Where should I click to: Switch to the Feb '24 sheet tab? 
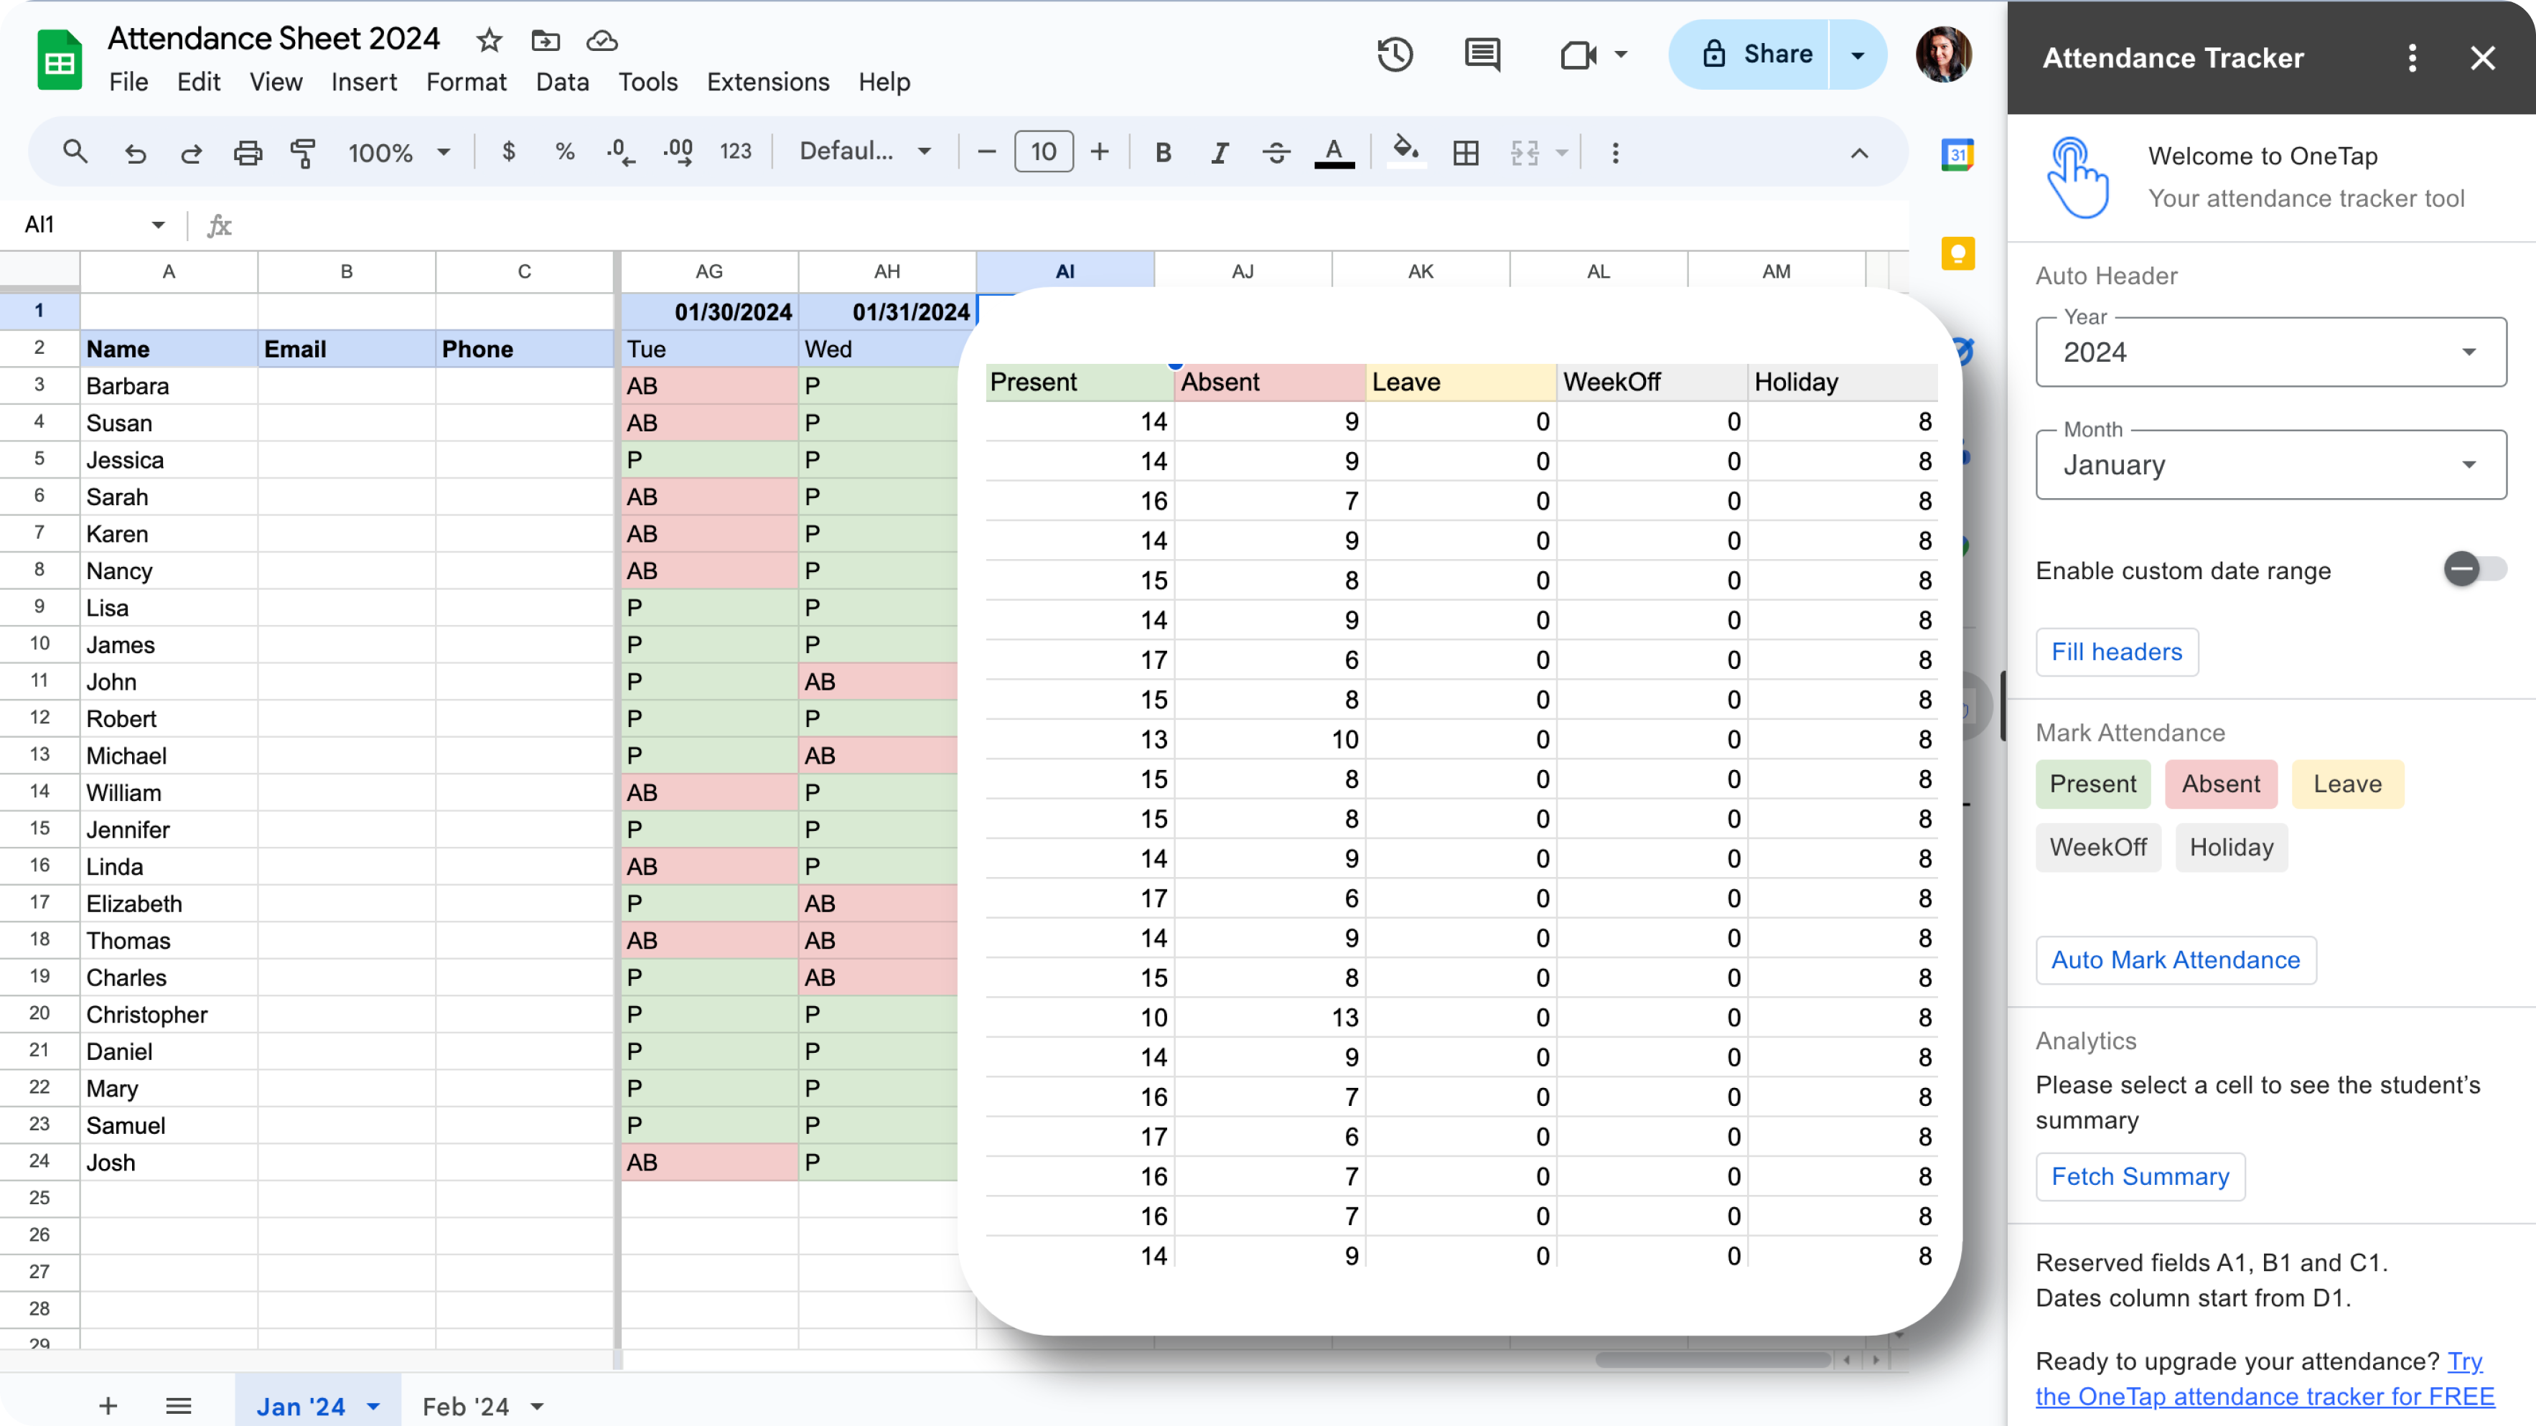466,1407
